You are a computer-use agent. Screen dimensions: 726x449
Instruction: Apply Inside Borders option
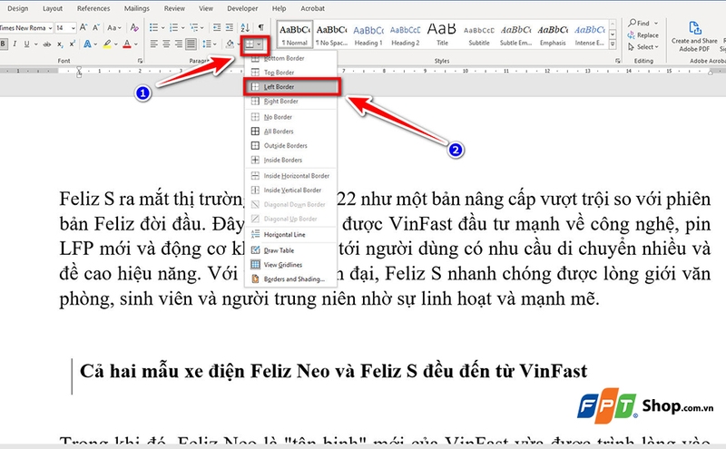pyautogui.click(x=290, y=160)
